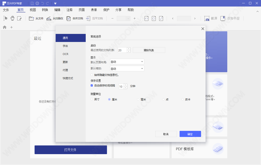The width and height of the screenshot is (261, 165).
Task: Click the Home tab house icon
Action: coord(5,27)
